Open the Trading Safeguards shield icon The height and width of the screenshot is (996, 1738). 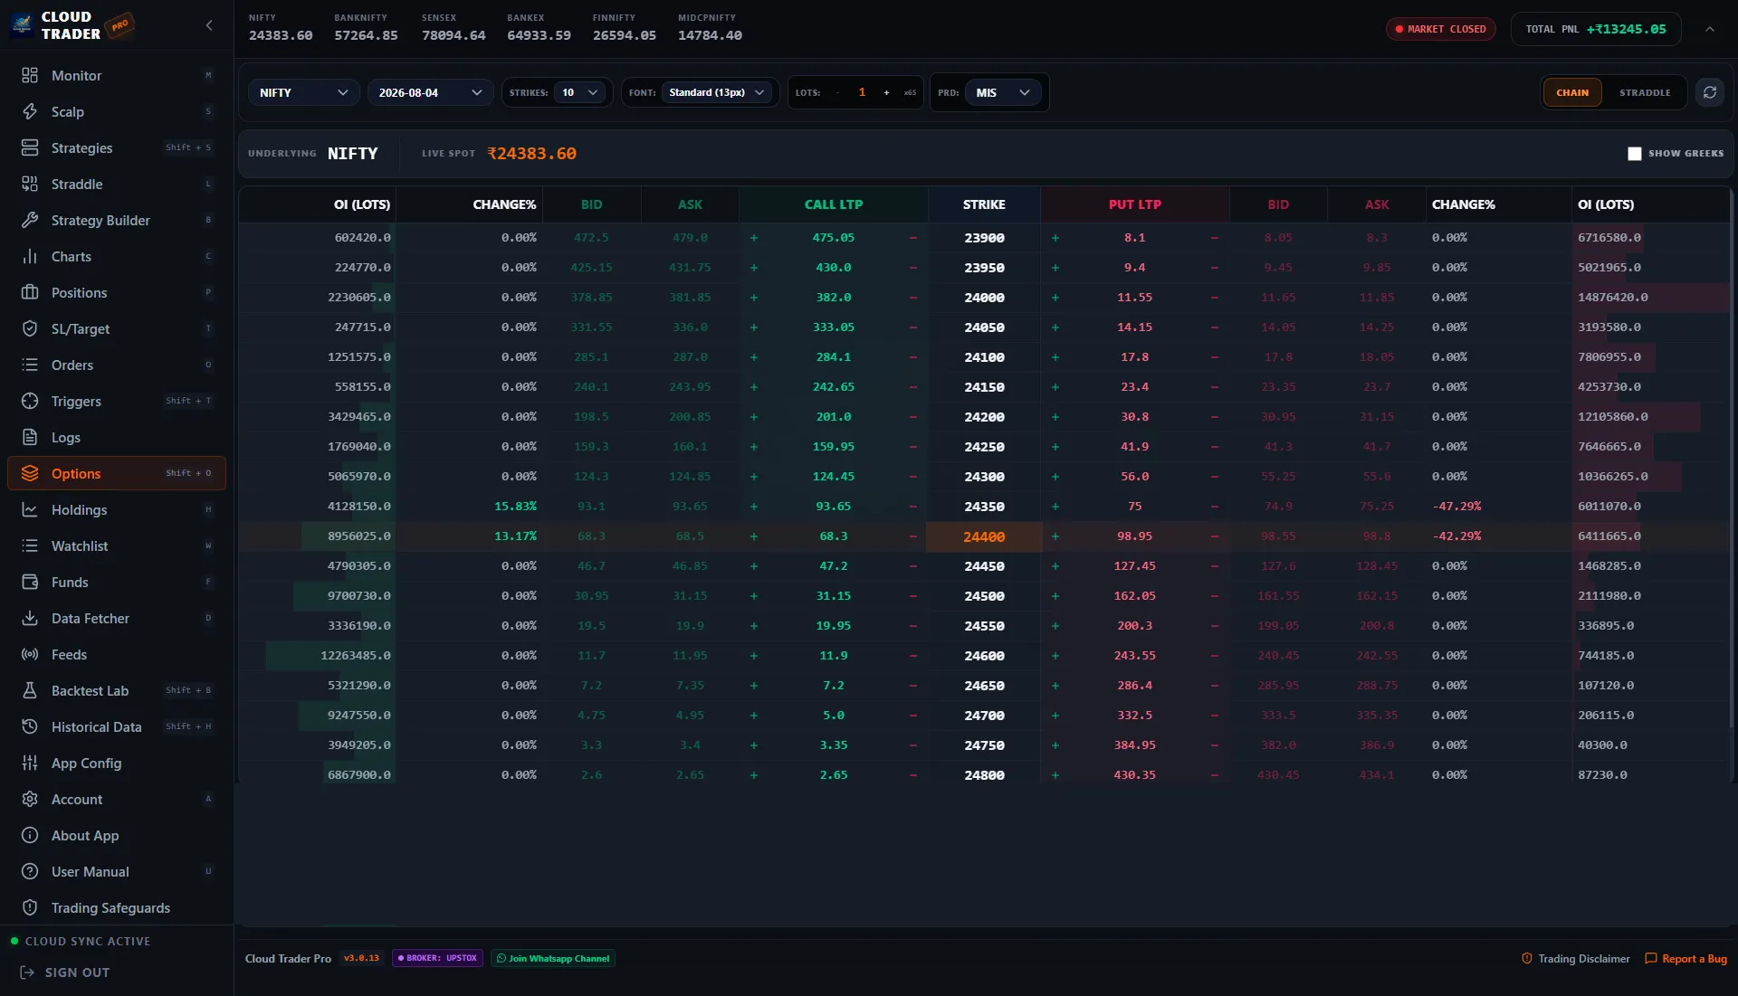click(30, 907)
